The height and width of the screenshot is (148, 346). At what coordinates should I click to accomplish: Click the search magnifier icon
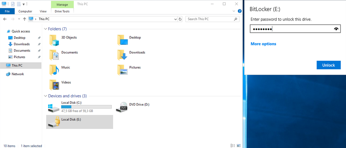coord(235,19)
